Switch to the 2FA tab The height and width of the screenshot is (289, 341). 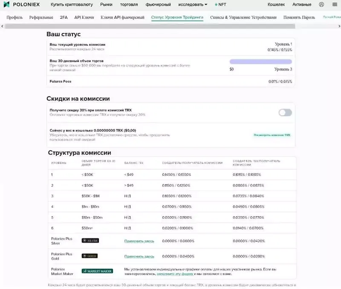64,17
